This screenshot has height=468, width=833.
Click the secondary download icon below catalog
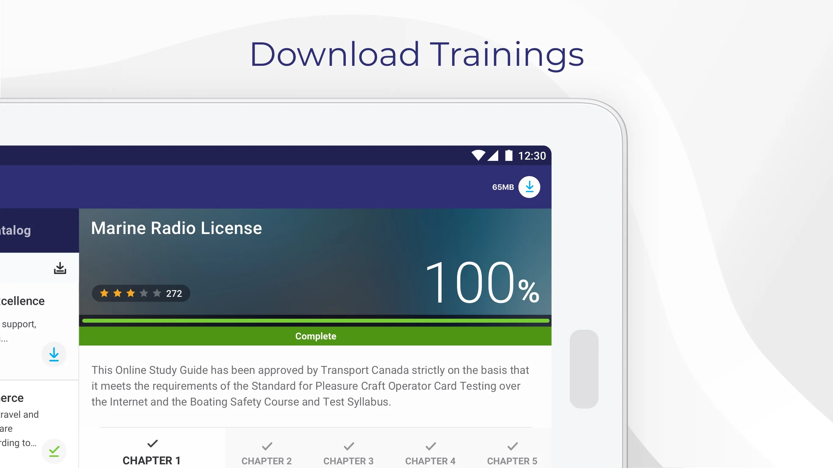coord(54,354)
